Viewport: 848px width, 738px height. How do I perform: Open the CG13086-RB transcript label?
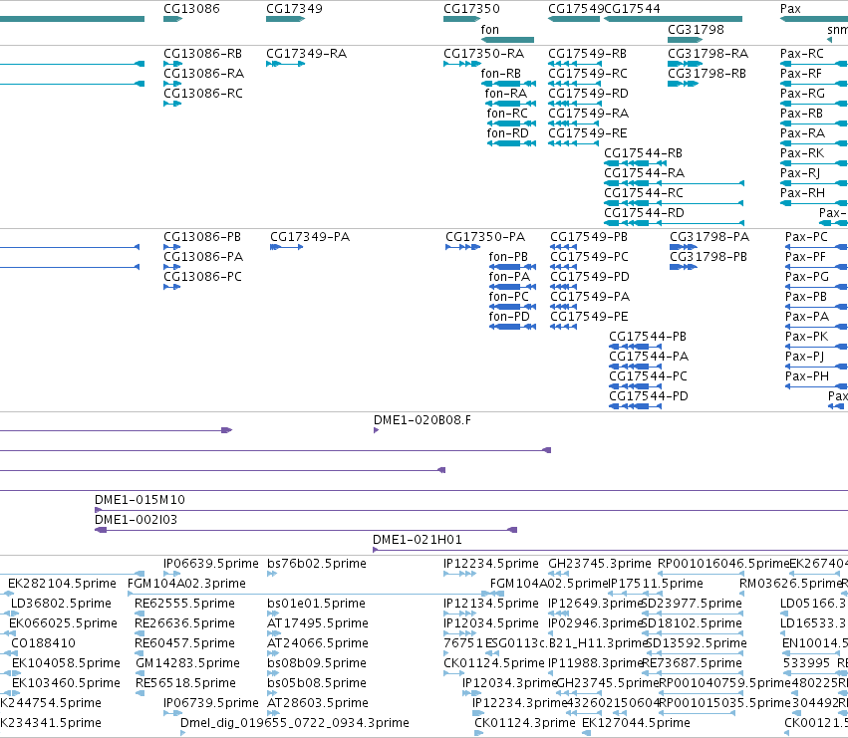point(203,54)
